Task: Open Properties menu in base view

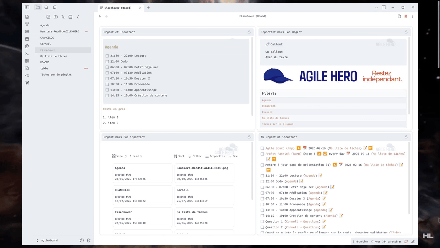Action: (x=215, y=156)
